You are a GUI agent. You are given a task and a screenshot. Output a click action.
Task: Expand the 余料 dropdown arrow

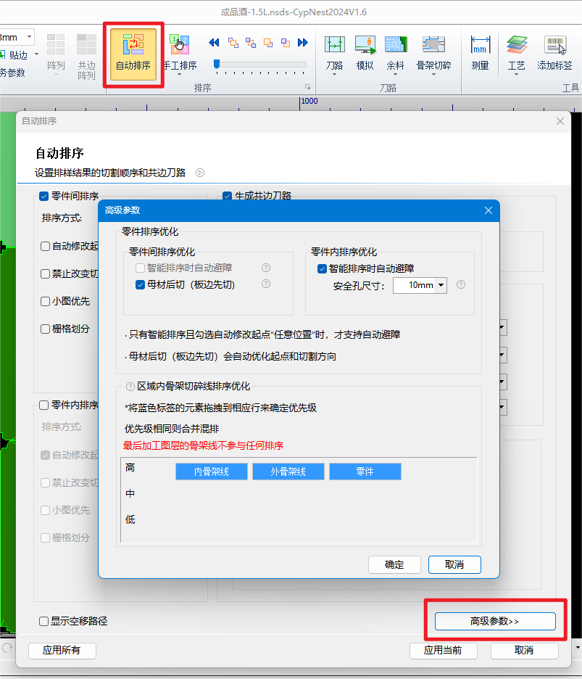coord(396,75)
